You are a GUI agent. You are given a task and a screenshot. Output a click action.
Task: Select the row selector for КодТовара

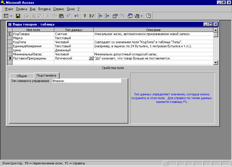point(10,34)
